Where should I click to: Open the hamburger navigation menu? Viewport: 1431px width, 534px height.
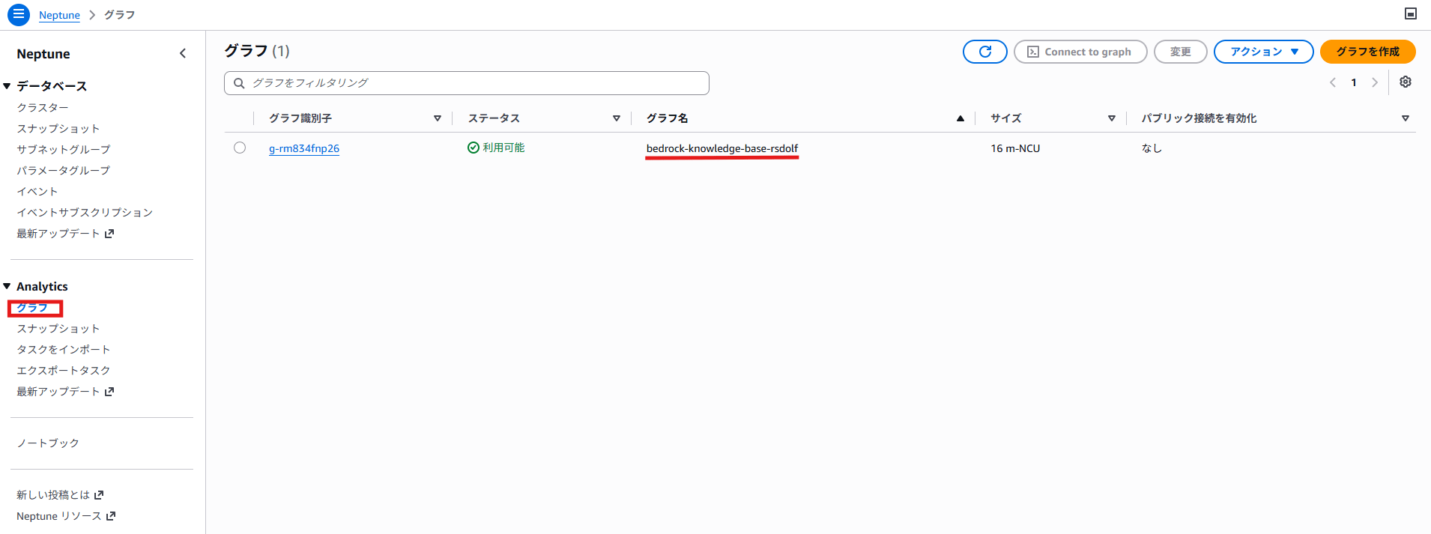tap(19, 14)
